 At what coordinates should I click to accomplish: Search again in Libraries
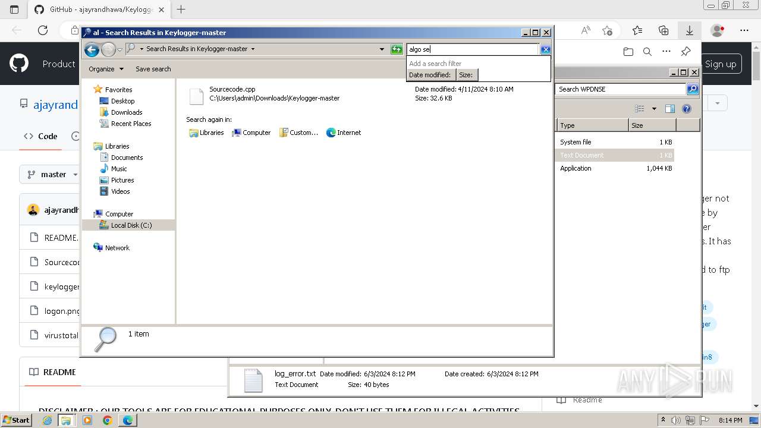pos(206,133)
